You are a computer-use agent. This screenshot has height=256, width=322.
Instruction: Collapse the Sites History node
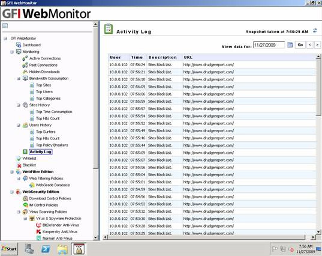[x=19, y=105]
